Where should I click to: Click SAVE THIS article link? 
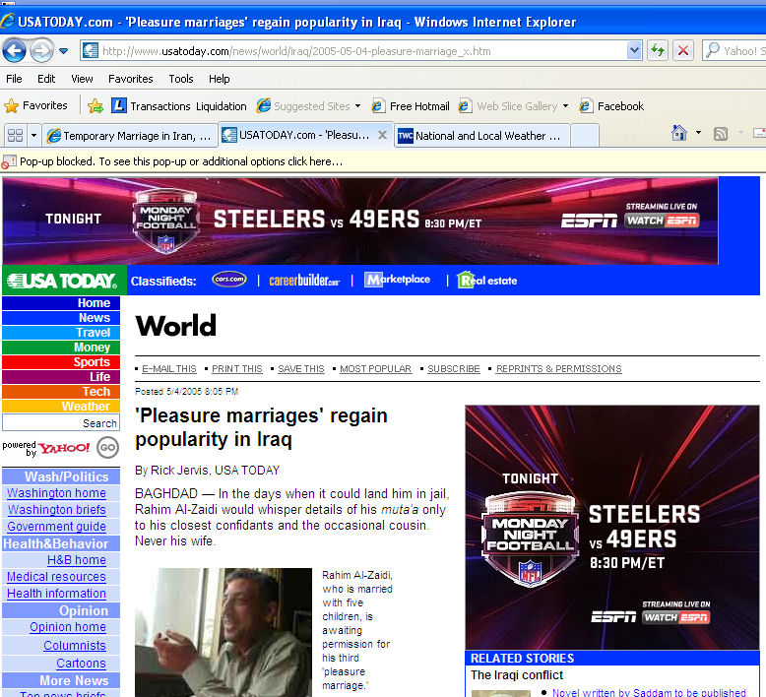pos(301,369)
